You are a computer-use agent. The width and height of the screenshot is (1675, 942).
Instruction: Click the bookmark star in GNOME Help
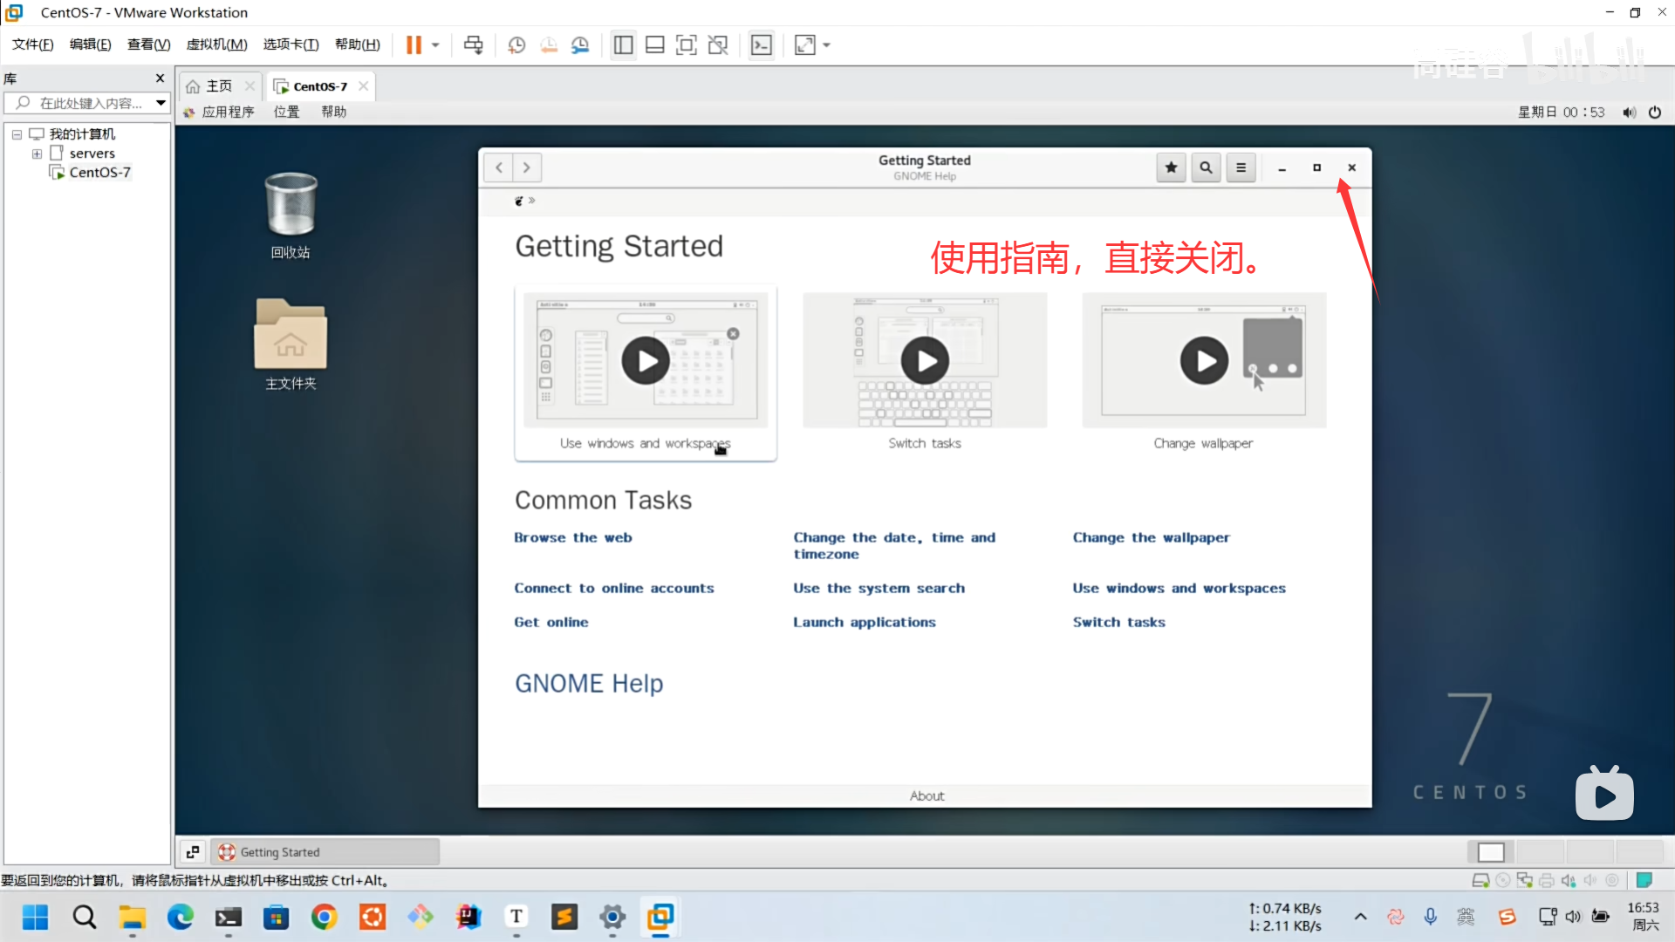coord(1171,167)
